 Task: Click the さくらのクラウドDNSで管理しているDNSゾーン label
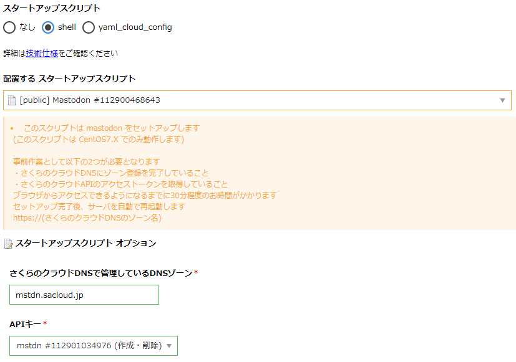pyautogui.click(x=100, y=273)
